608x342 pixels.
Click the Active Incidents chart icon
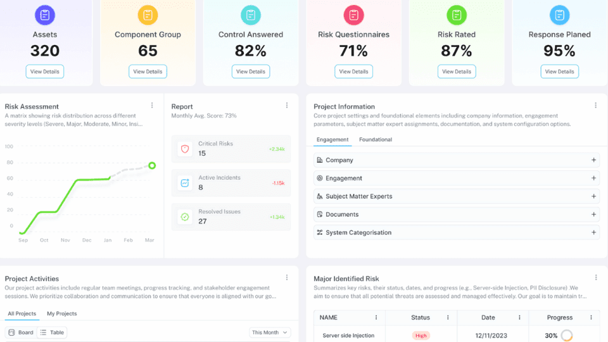click(x=185, y=182)
